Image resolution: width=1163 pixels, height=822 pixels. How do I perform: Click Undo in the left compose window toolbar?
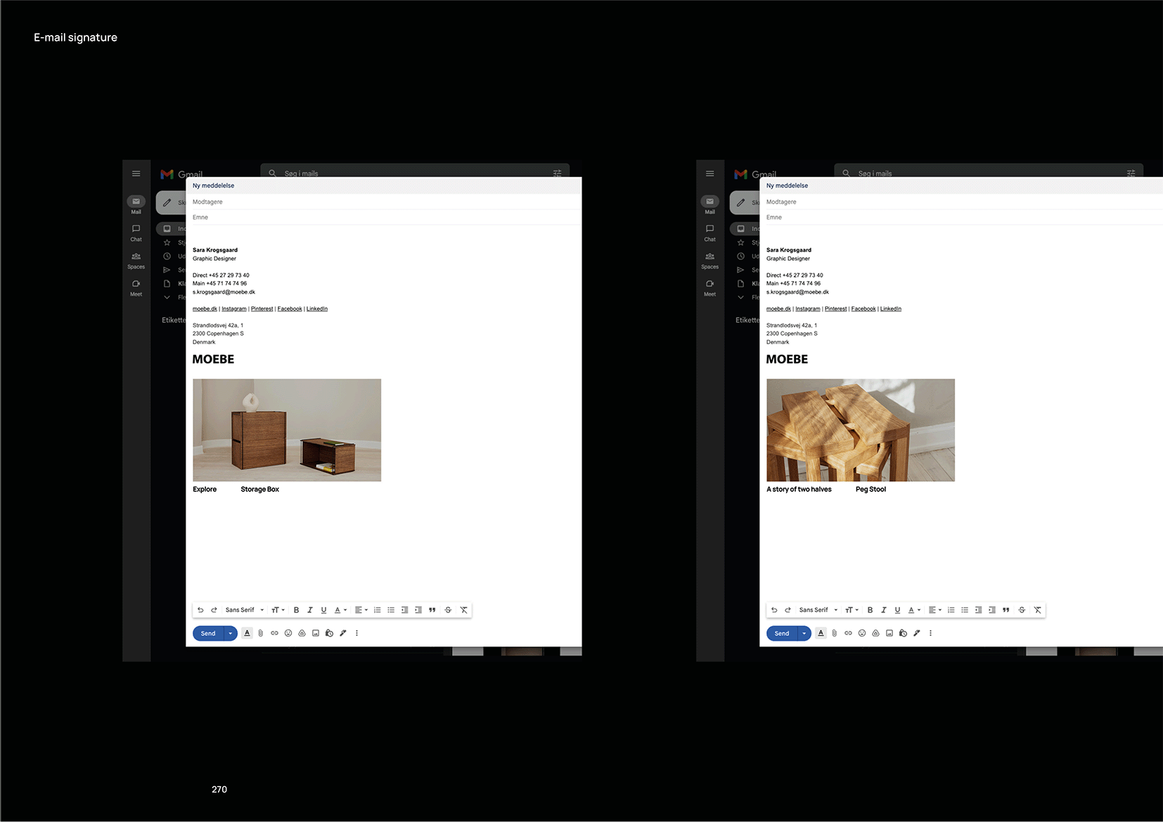200,610
